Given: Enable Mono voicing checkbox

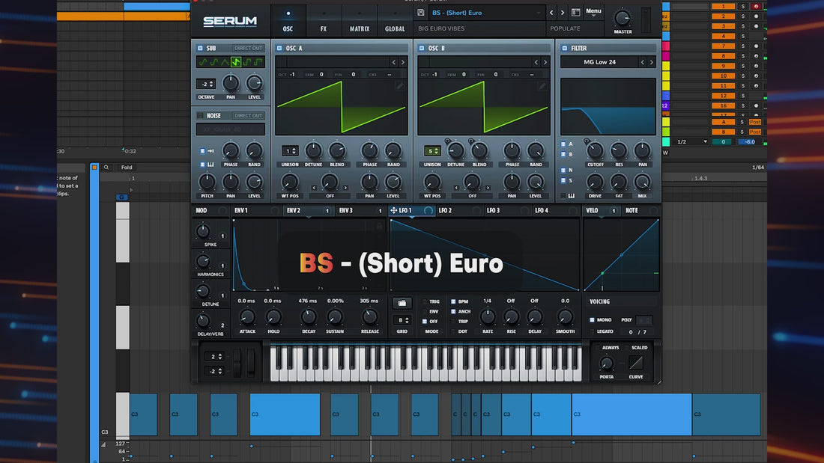Looking at the screenshot, I should click(592, 319).
